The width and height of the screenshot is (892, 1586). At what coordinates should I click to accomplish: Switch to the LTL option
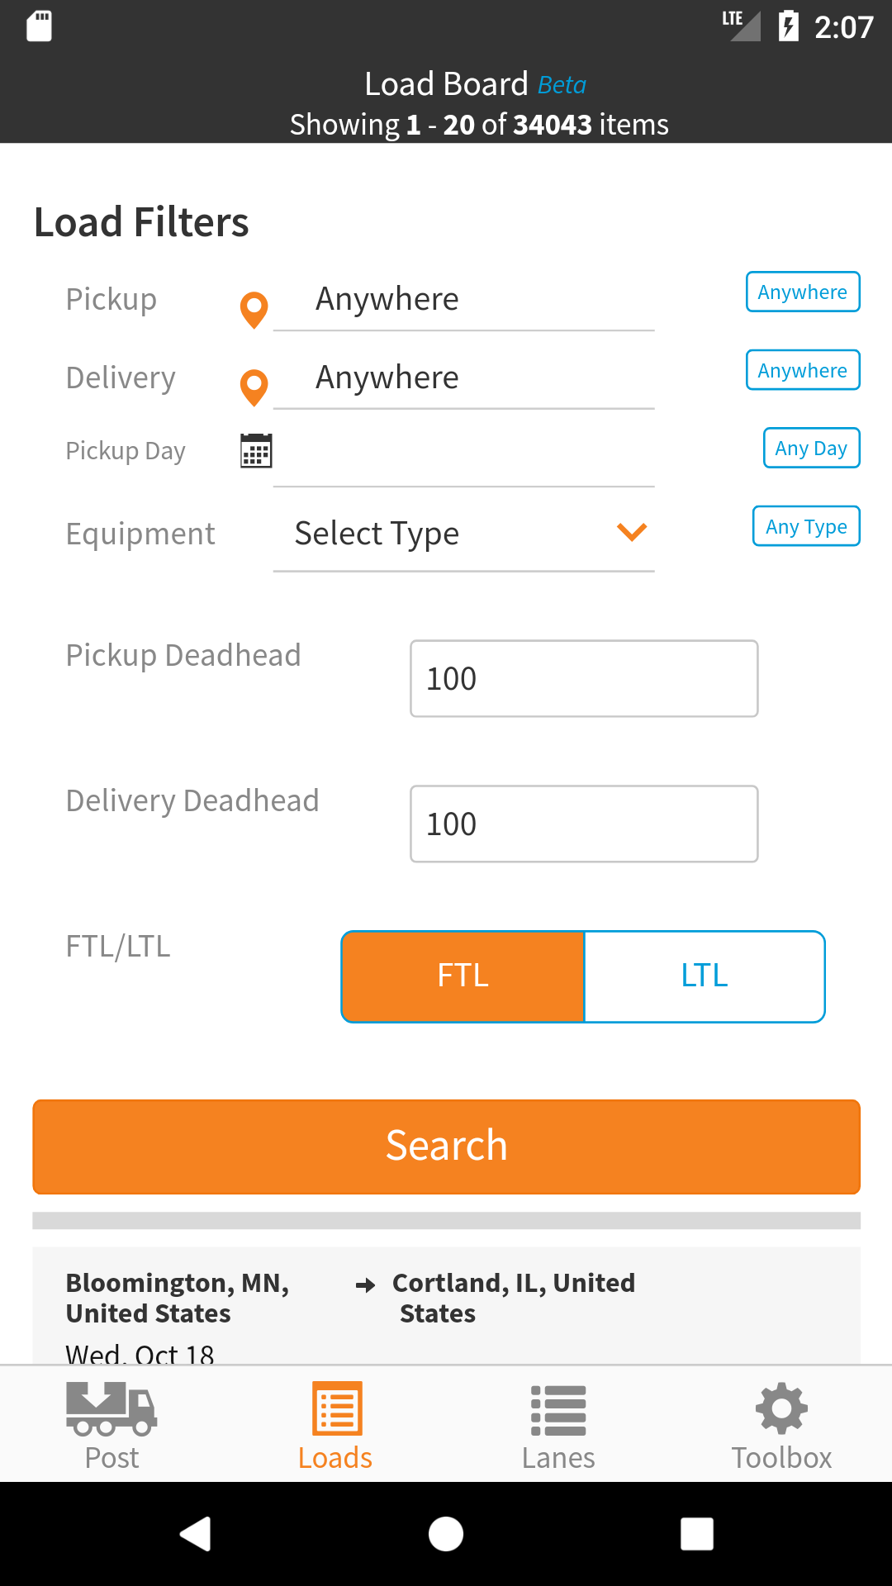[x=705, y=976]
